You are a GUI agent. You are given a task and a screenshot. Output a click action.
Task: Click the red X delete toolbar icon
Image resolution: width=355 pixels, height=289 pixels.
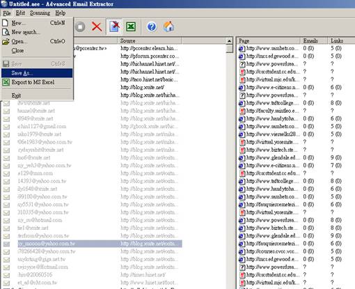[97, 26]
